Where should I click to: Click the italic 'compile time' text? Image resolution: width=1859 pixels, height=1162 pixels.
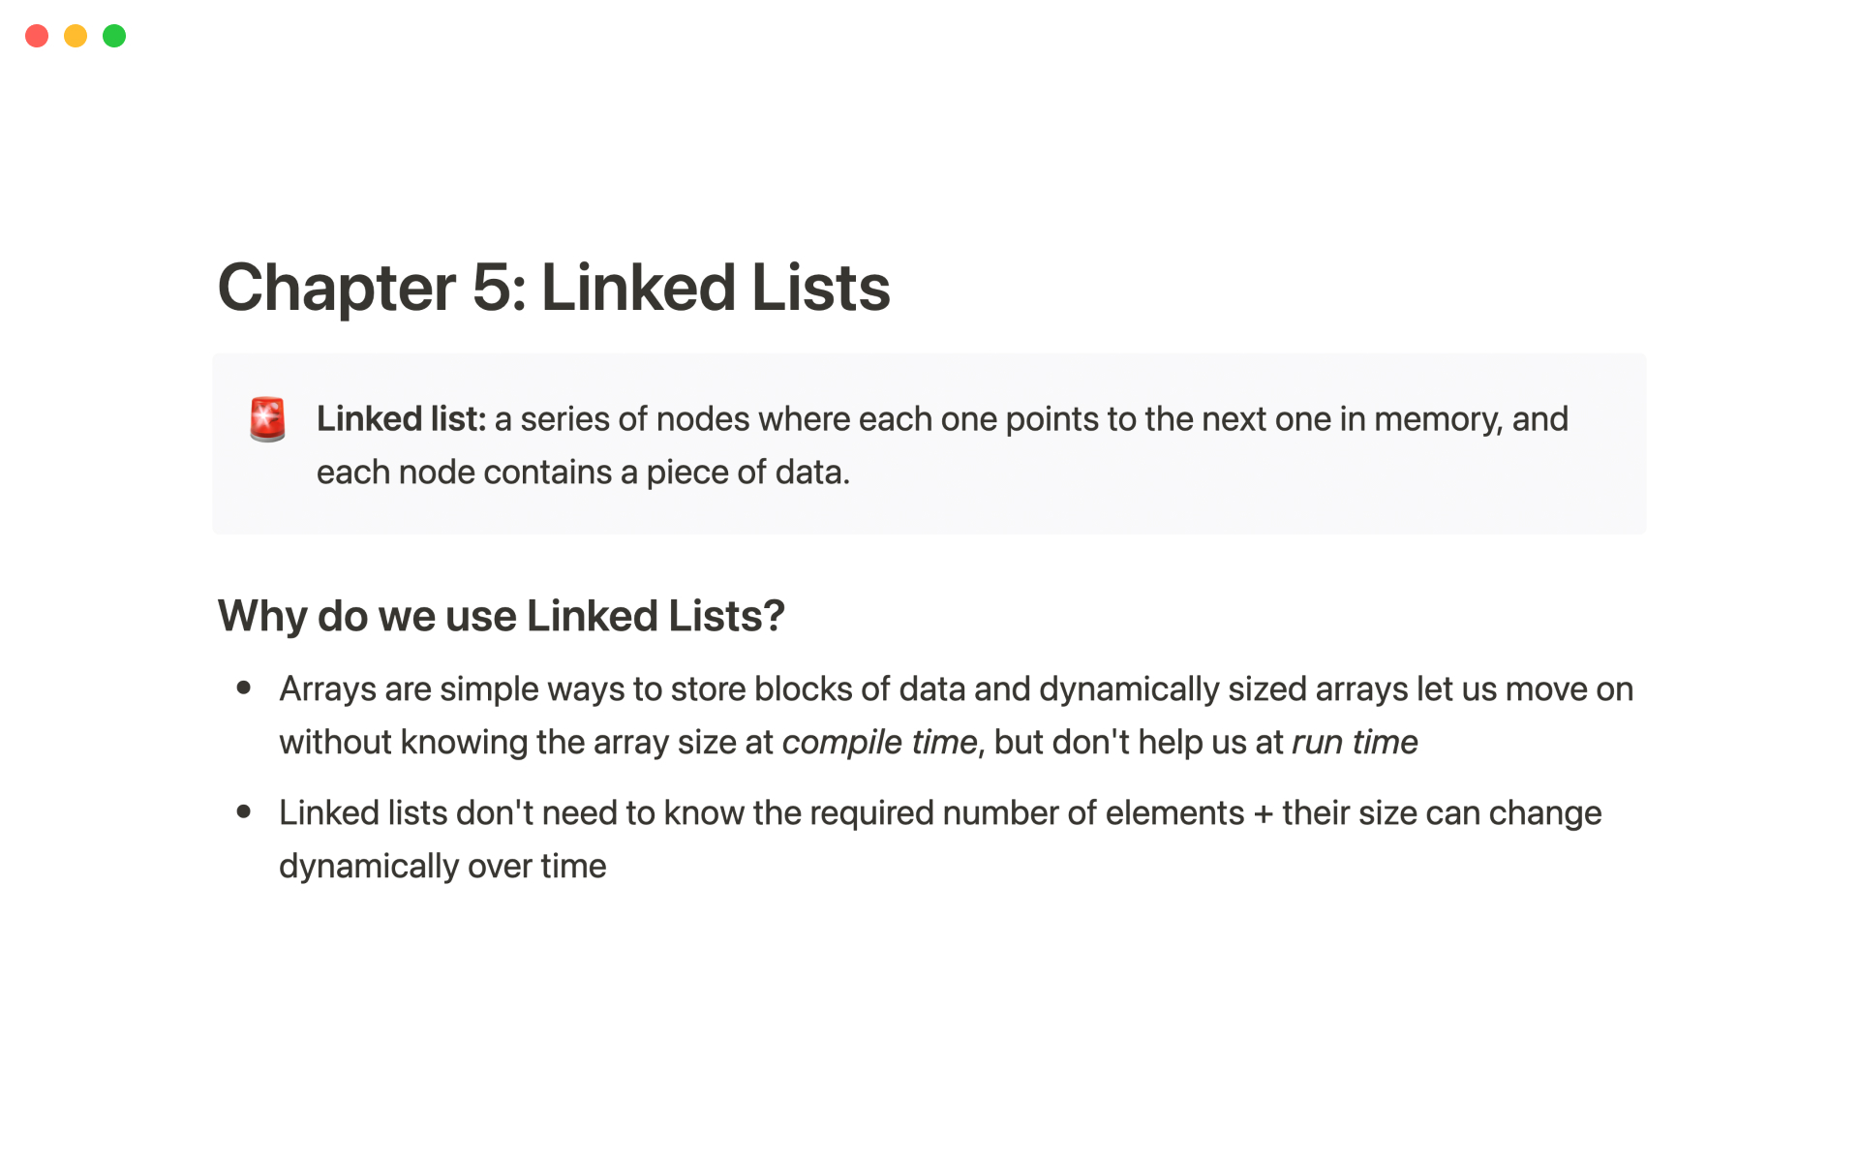click(879, 743)
